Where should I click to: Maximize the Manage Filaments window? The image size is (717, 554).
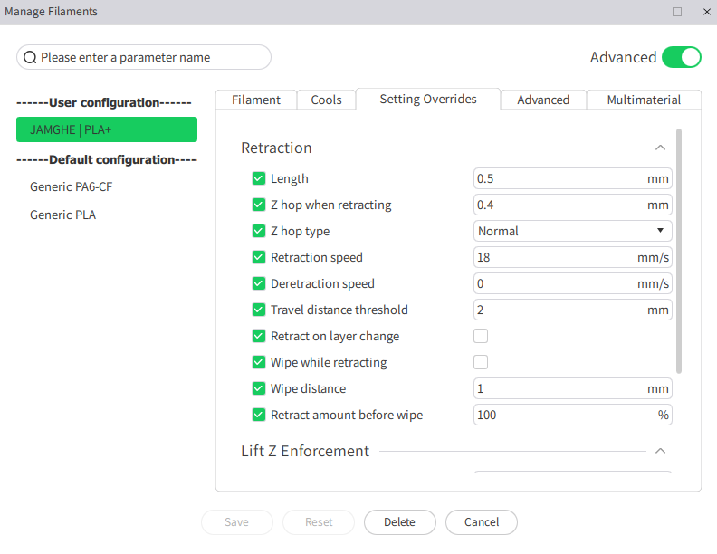[x=677, y=12]
